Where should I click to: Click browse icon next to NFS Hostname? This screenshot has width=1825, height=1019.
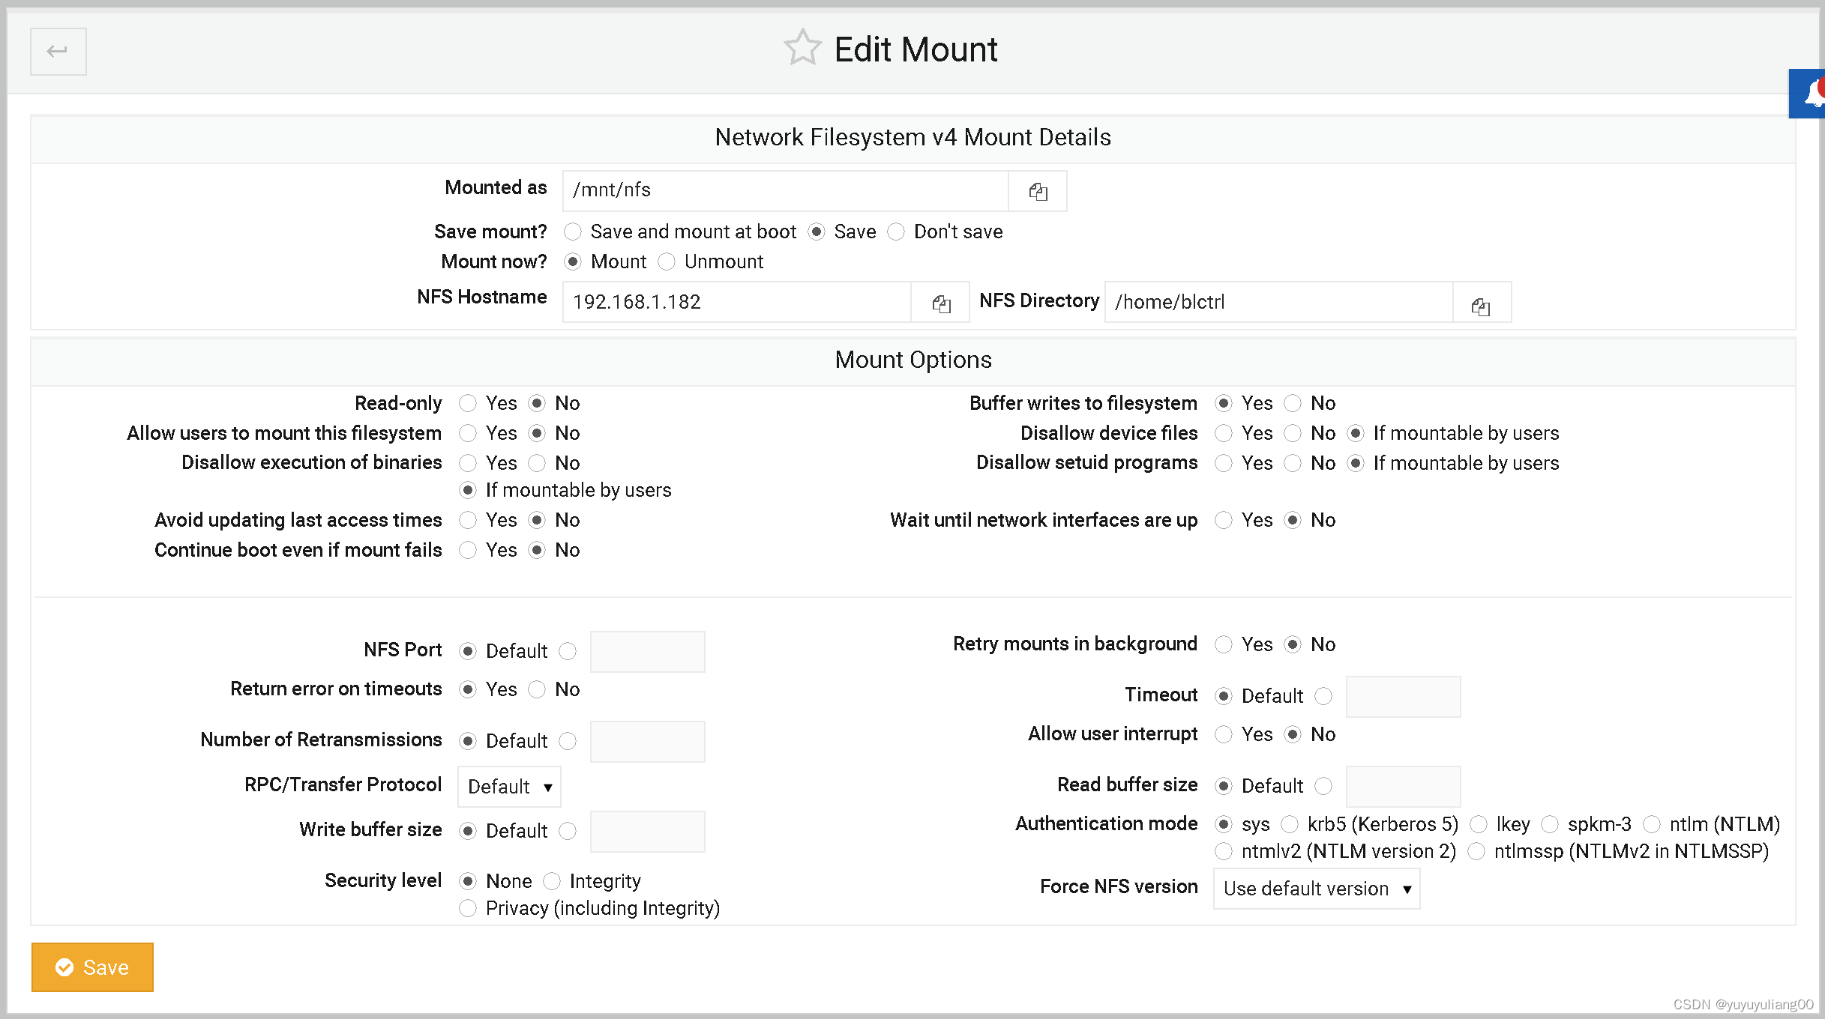tap(941, 303)
